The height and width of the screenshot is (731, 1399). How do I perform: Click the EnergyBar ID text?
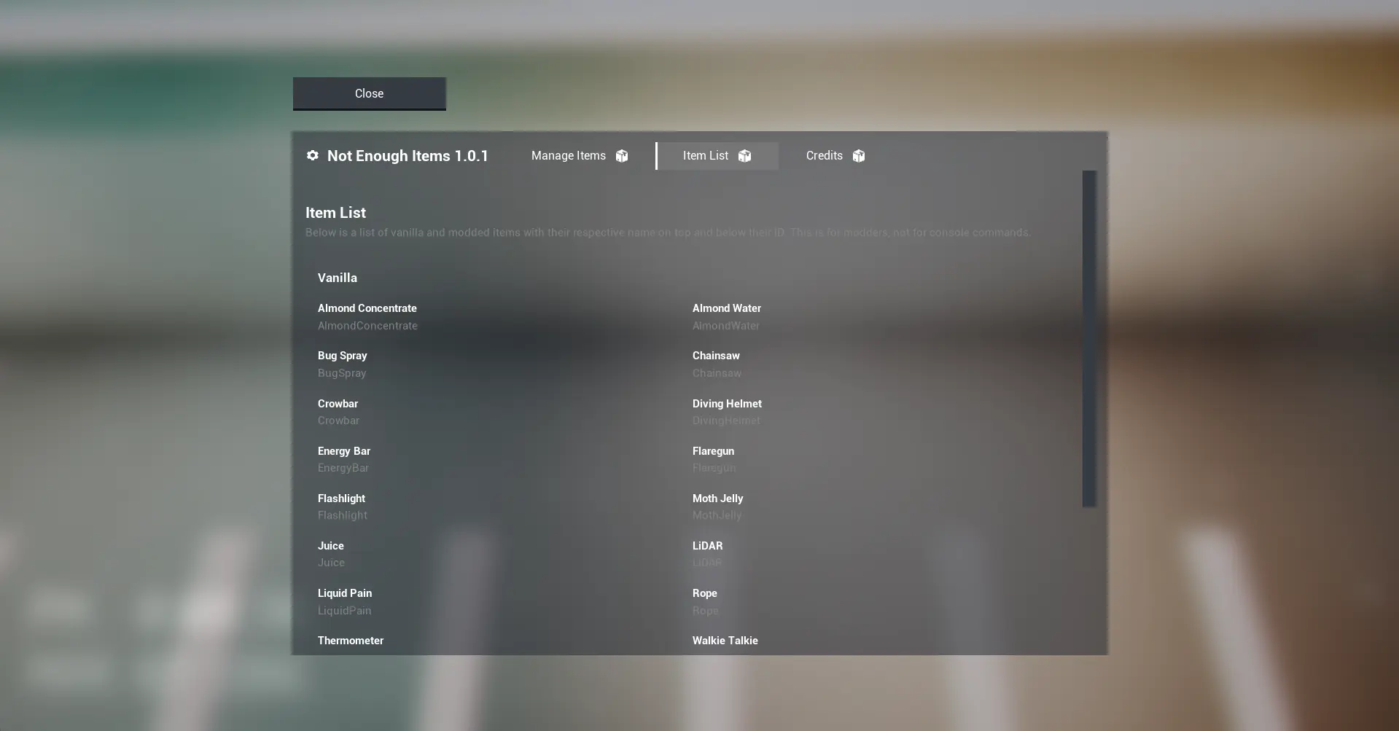343,468
